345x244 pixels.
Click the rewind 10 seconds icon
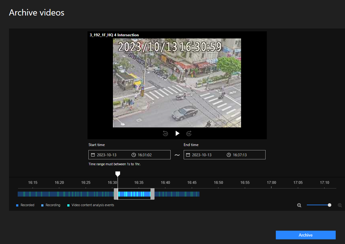click(165, 133)
